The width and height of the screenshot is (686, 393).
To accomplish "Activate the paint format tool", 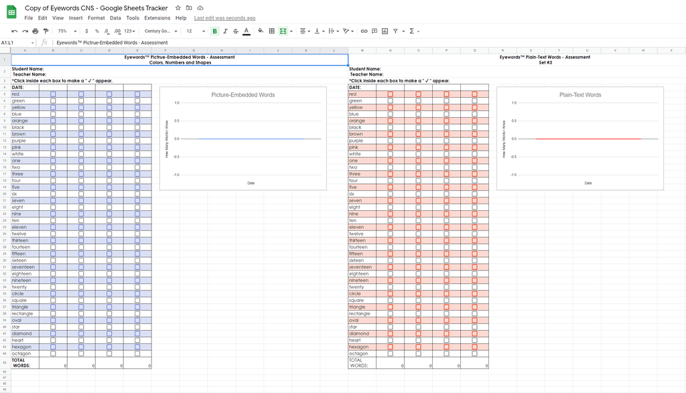I will coord(46,31).
